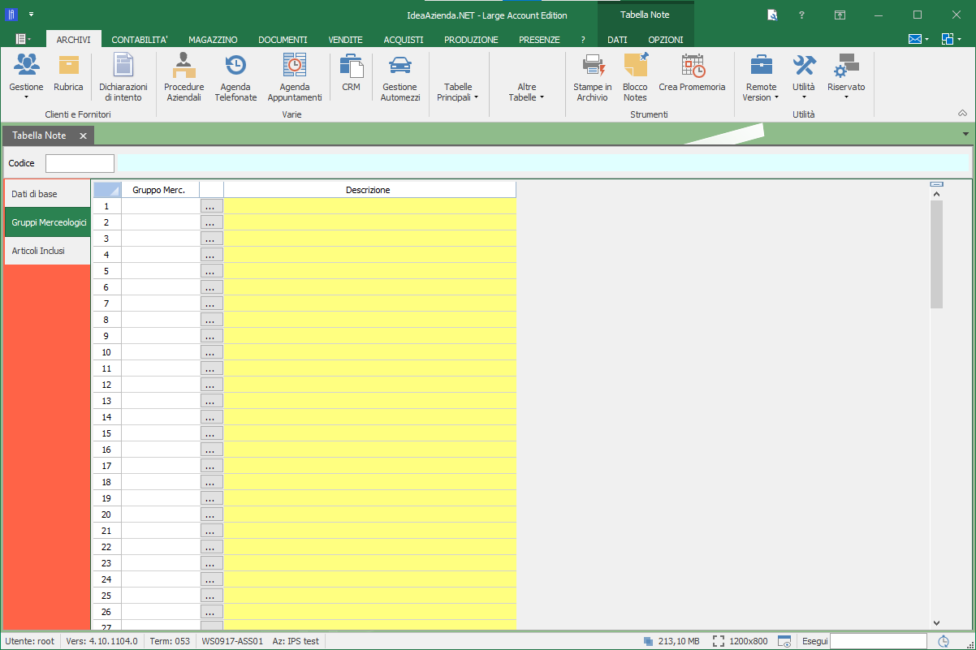Open the OPZIONI contextual tab
Image resolution: width=976 pixels, height=650 pixels.
click(x=665, y=39)
